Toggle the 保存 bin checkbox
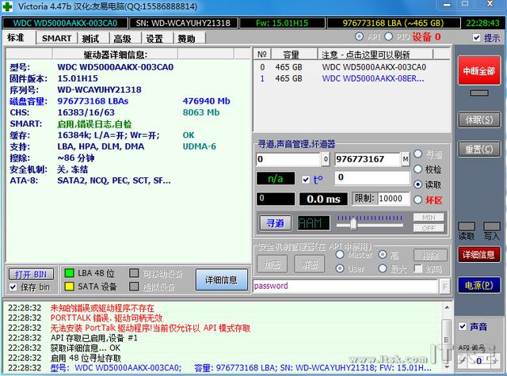The width and height of the screenshot is (507, 376). point(13,287)
